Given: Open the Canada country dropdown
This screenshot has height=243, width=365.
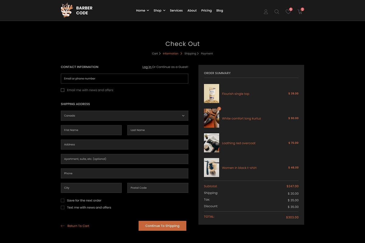Looking at the screenshot, I should pyautogui.click(x=124, y=115).
